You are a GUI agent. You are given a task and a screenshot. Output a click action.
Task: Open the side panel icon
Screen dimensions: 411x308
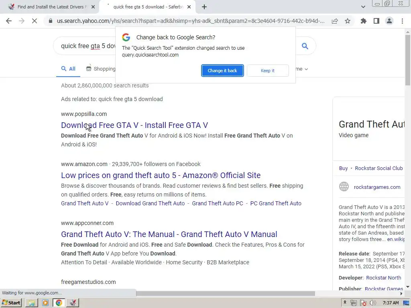point(376,21)
